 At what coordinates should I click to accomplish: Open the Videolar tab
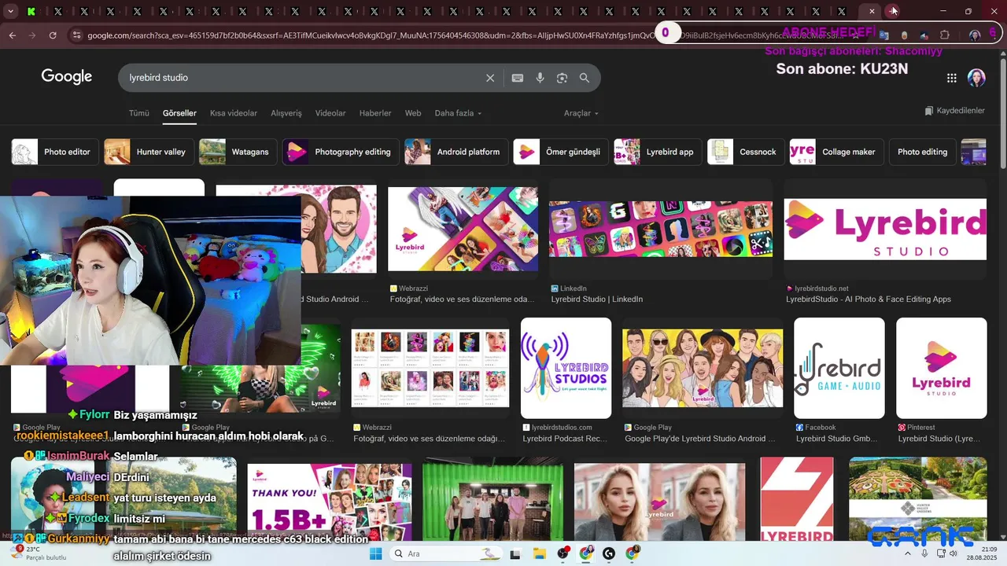point(330,113)
